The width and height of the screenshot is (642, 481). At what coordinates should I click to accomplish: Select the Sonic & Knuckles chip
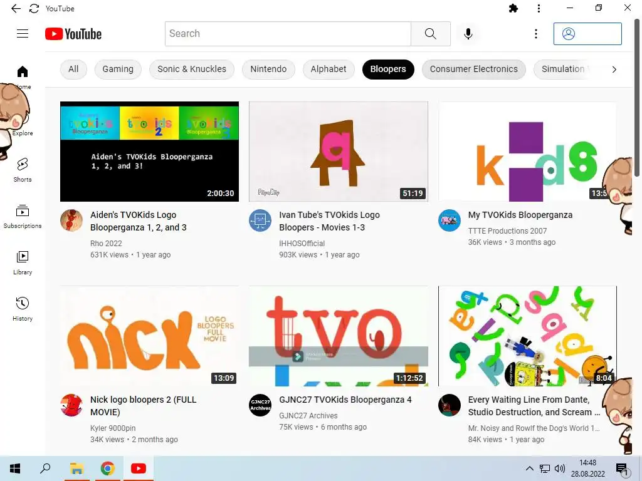coord(192,69)
